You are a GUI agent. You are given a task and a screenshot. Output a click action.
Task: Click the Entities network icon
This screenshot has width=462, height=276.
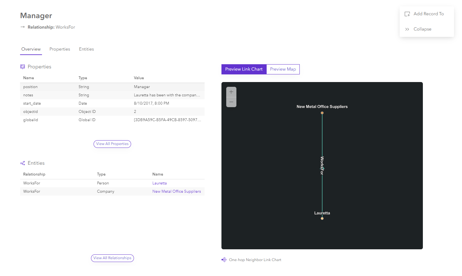[22, 163]
